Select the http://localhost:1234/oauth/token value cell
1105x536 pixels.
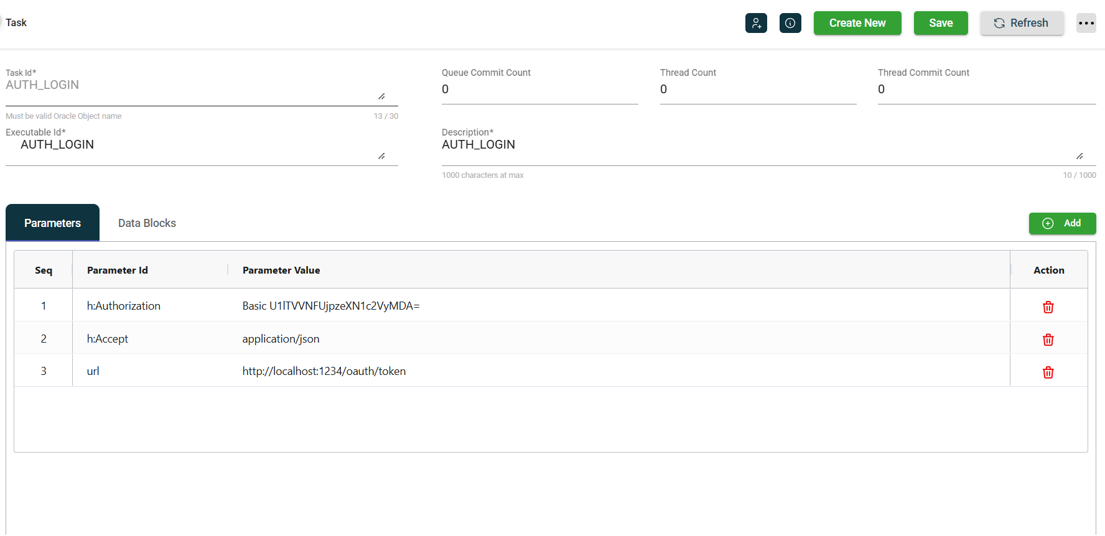pyautogui.click(x=324, y=371)
